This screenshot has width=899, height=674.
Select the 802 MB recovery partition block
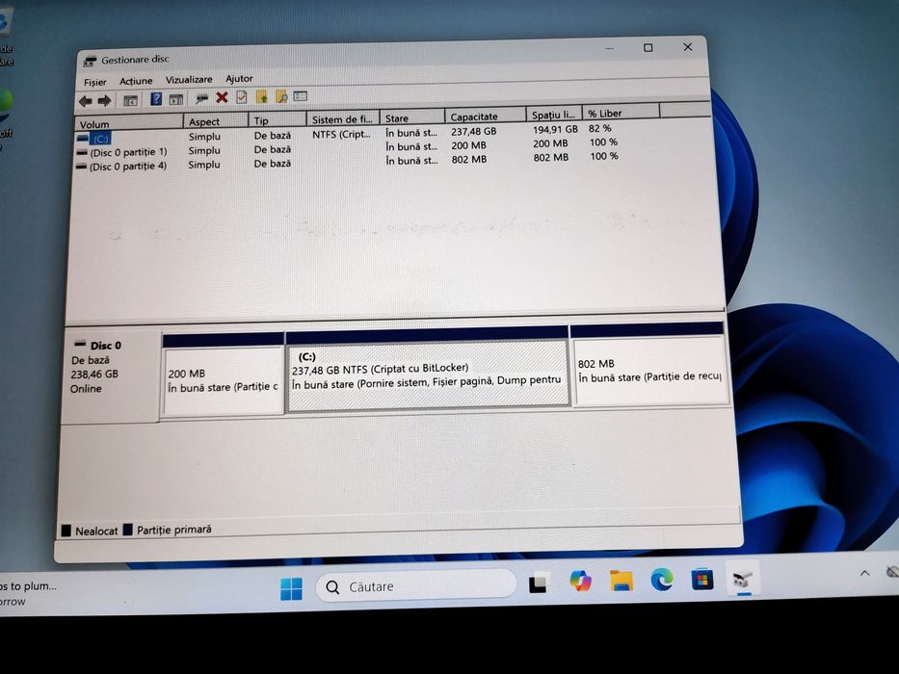(649, 365)
